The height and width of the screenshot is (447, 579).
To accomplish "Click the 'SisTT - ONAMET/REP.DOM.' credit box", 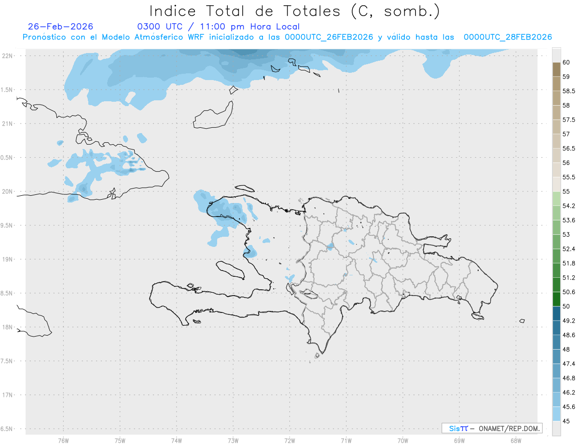I will [492, 428].
